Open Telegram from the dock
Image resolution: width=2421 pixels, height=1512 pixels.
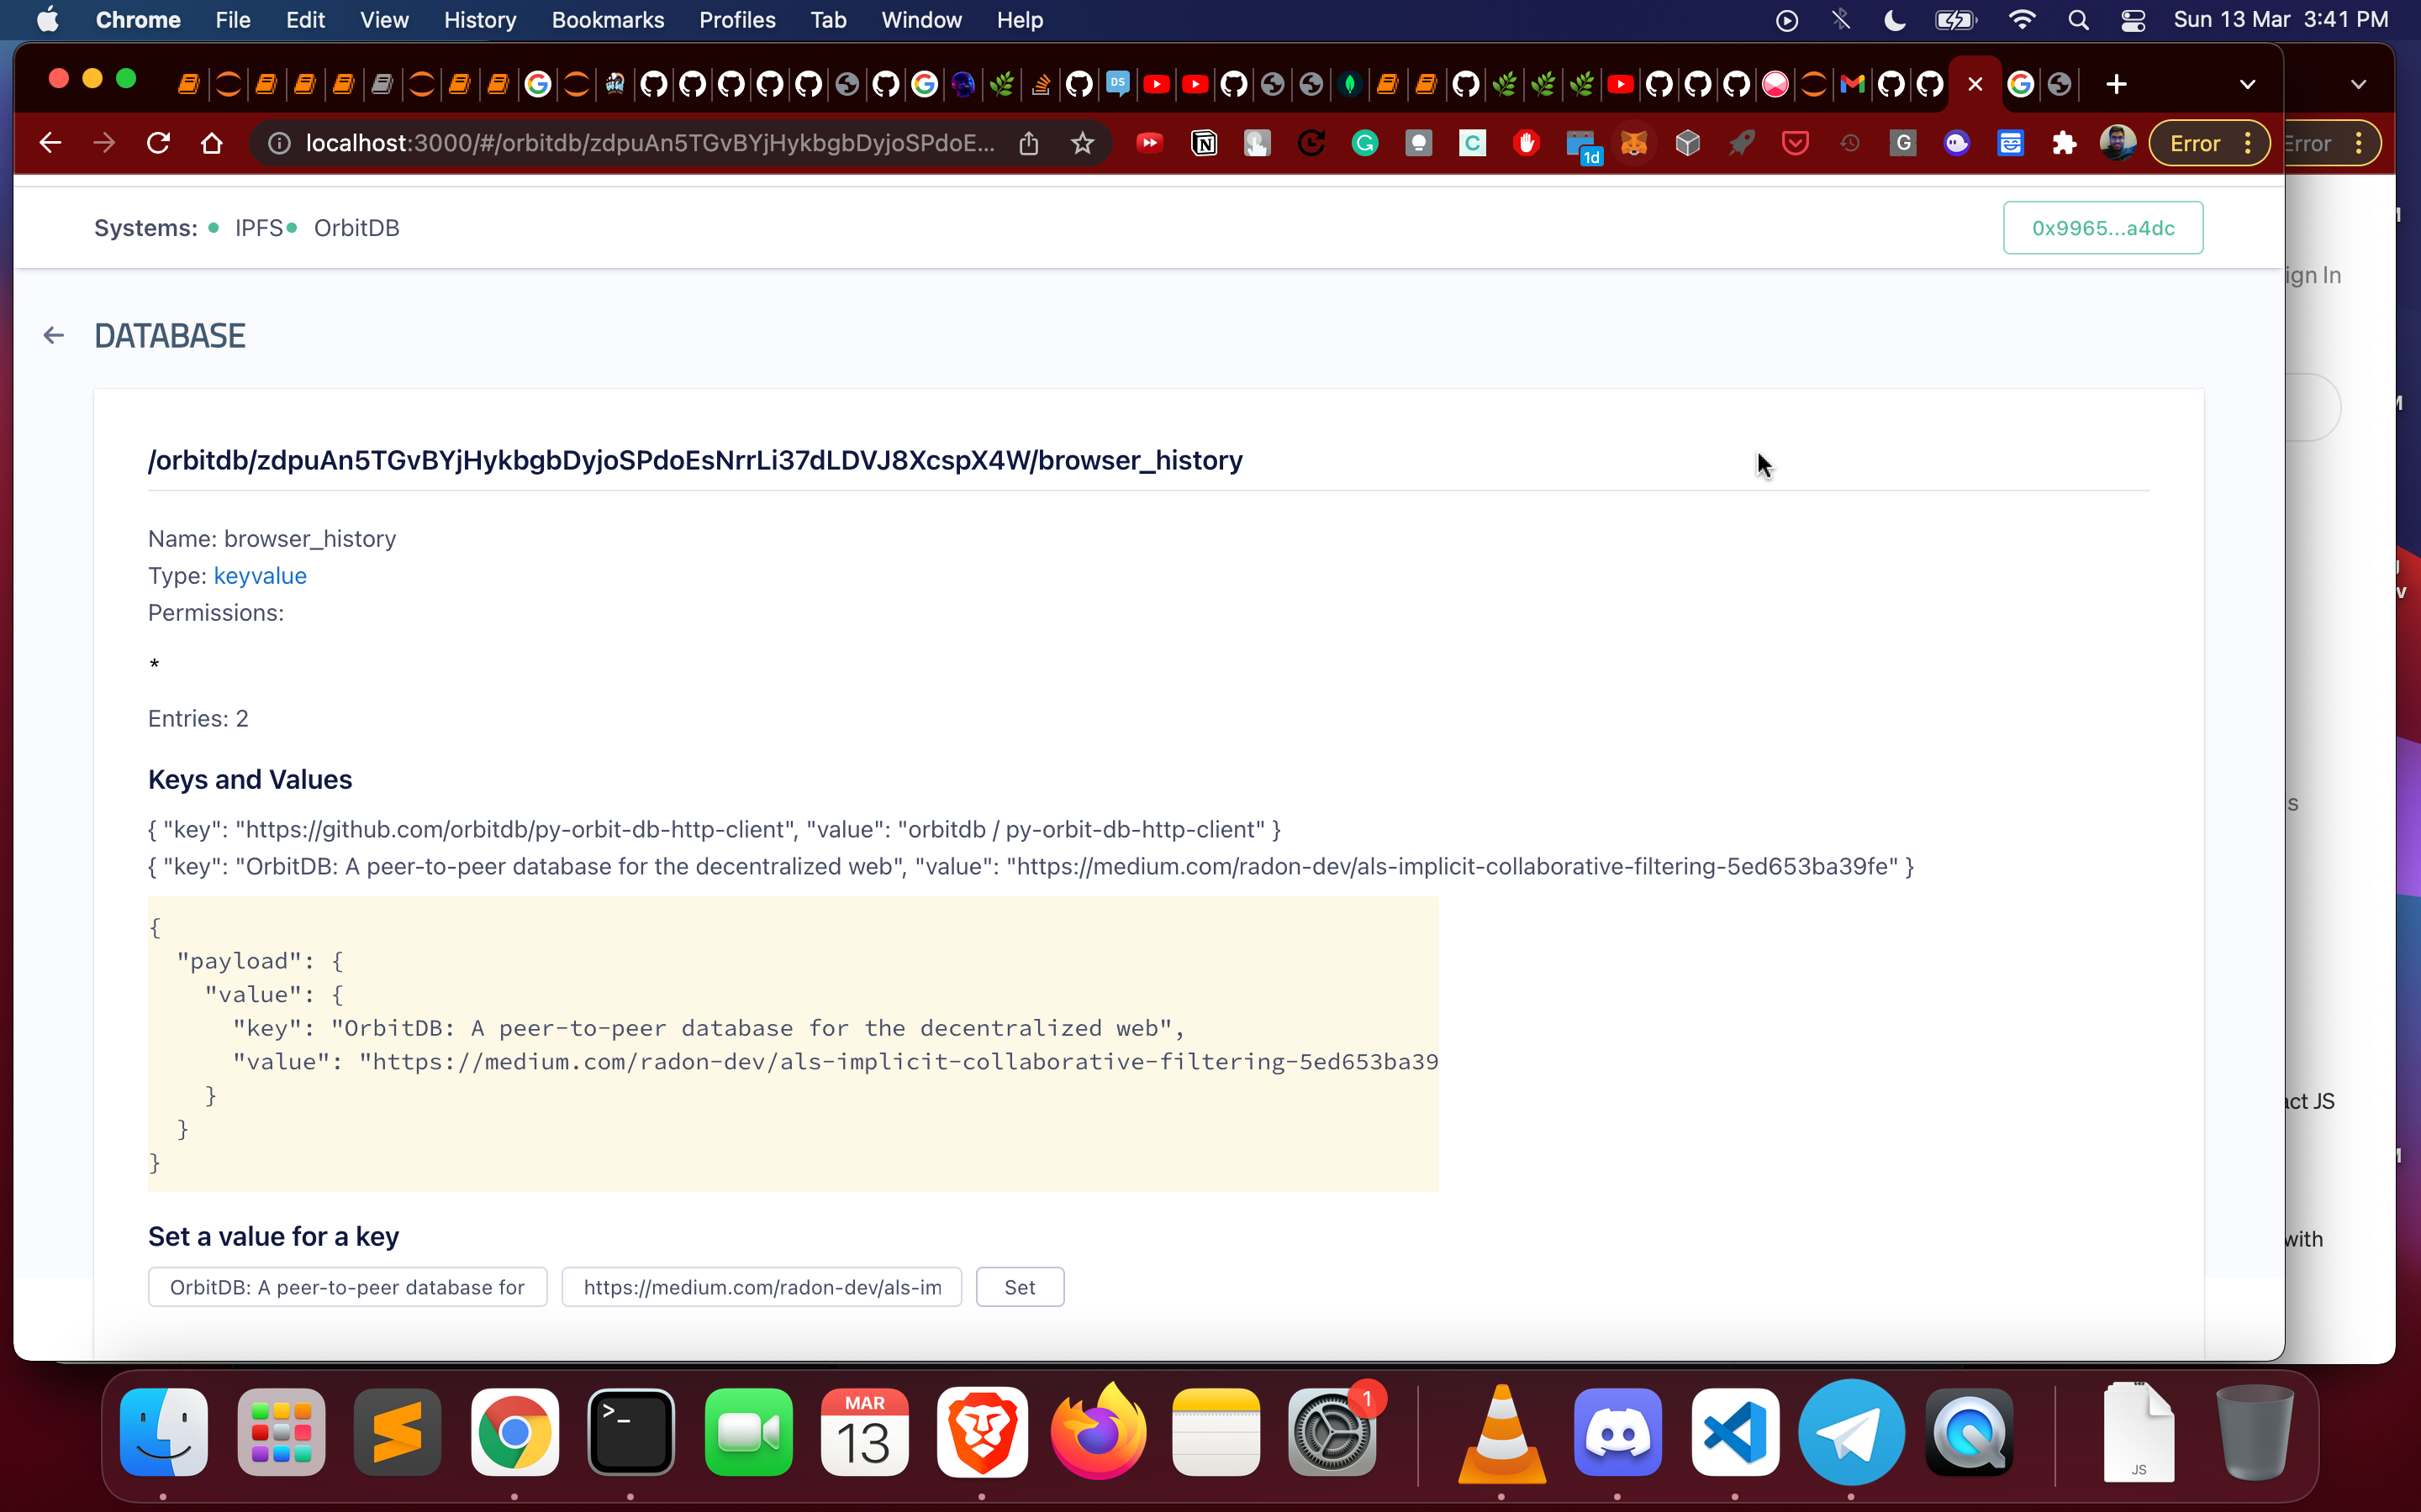coord(1852,1431)
